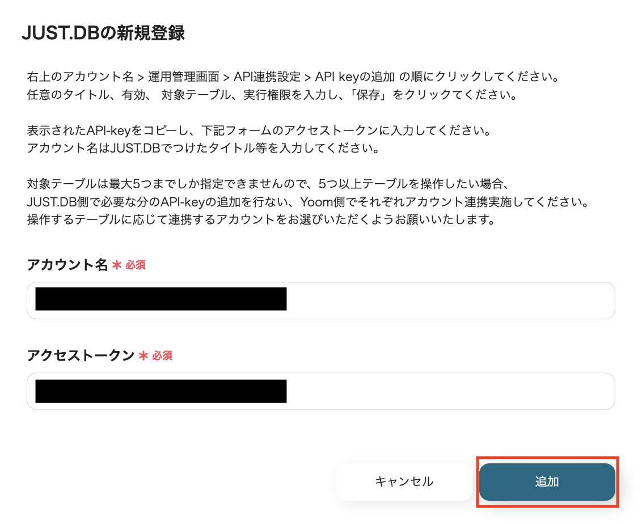
Task: Select the redacted account name value
Action: coord(160,299)
